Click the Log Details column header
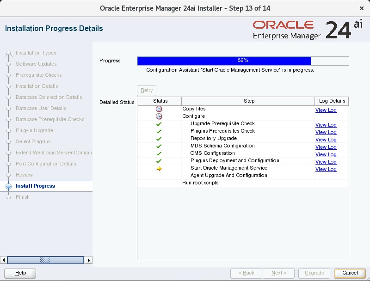The height and width of the screenshot is (281, 370). tap(332, 101)
